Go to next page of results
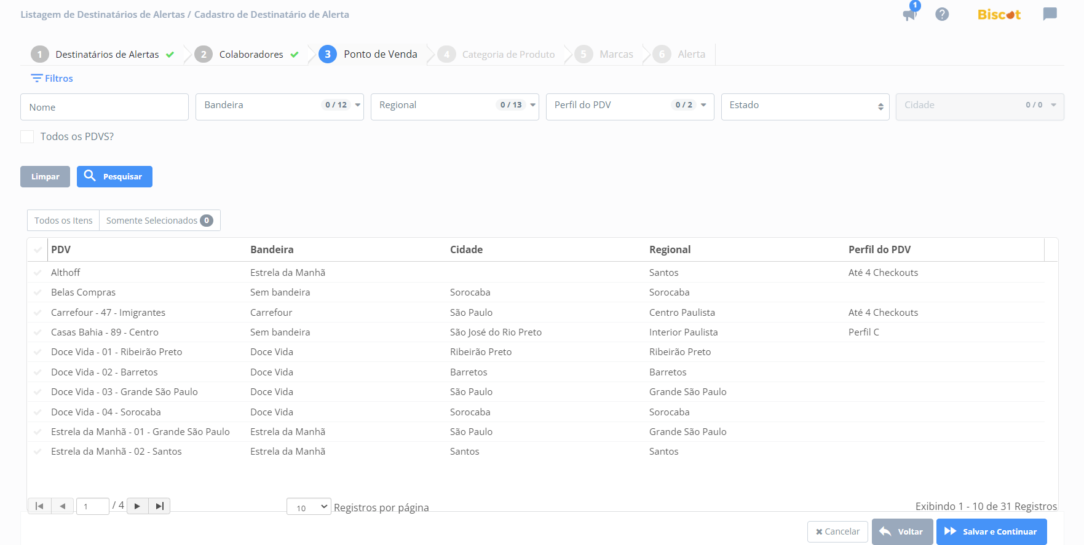Viewport: 1084px width, 545px height. [x=137, y=506]
